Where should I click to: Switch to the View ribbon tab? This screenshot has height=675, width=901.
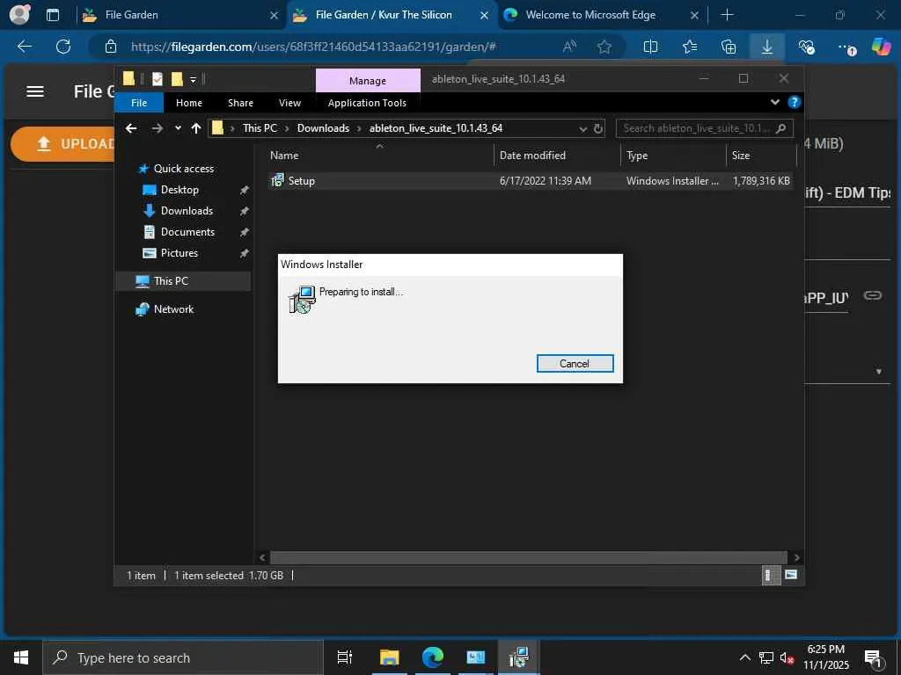pyautogui.click(x=289, y=103)
